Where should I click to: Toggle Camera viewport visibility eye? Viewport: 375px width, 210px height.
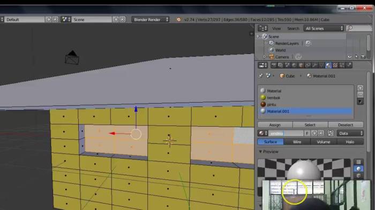[x=350, y=57]
